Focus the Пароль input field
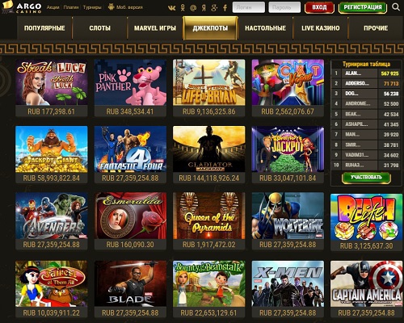 click(284, 7)
